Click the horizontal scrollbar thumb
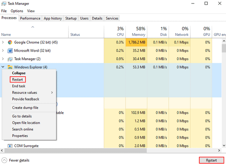 tap(76, 151)
